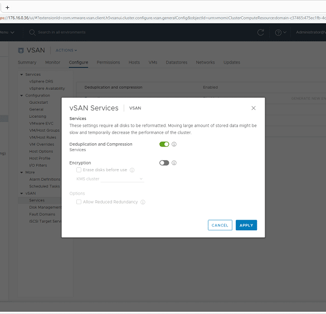Viewport: 326px width, 314px height.
Task: Select VM/Host Groups in sidebar
Action: (44, 131)
